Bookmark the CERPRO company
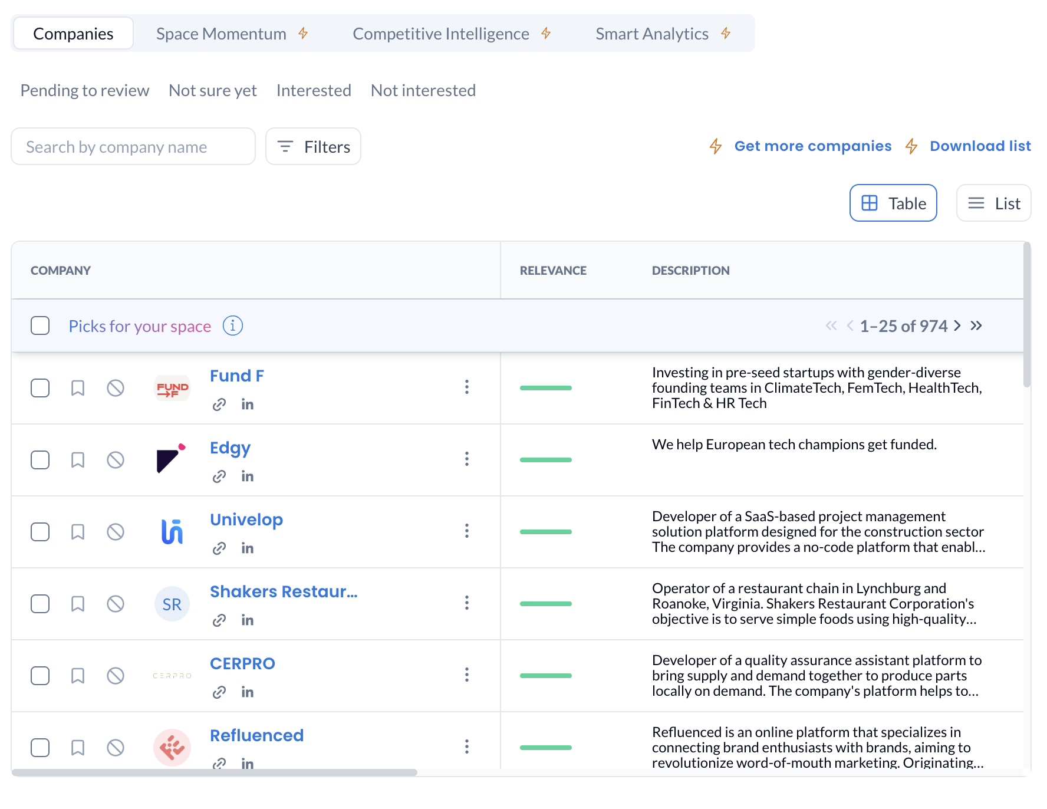 pyautogui.click(x=78, y=676)
